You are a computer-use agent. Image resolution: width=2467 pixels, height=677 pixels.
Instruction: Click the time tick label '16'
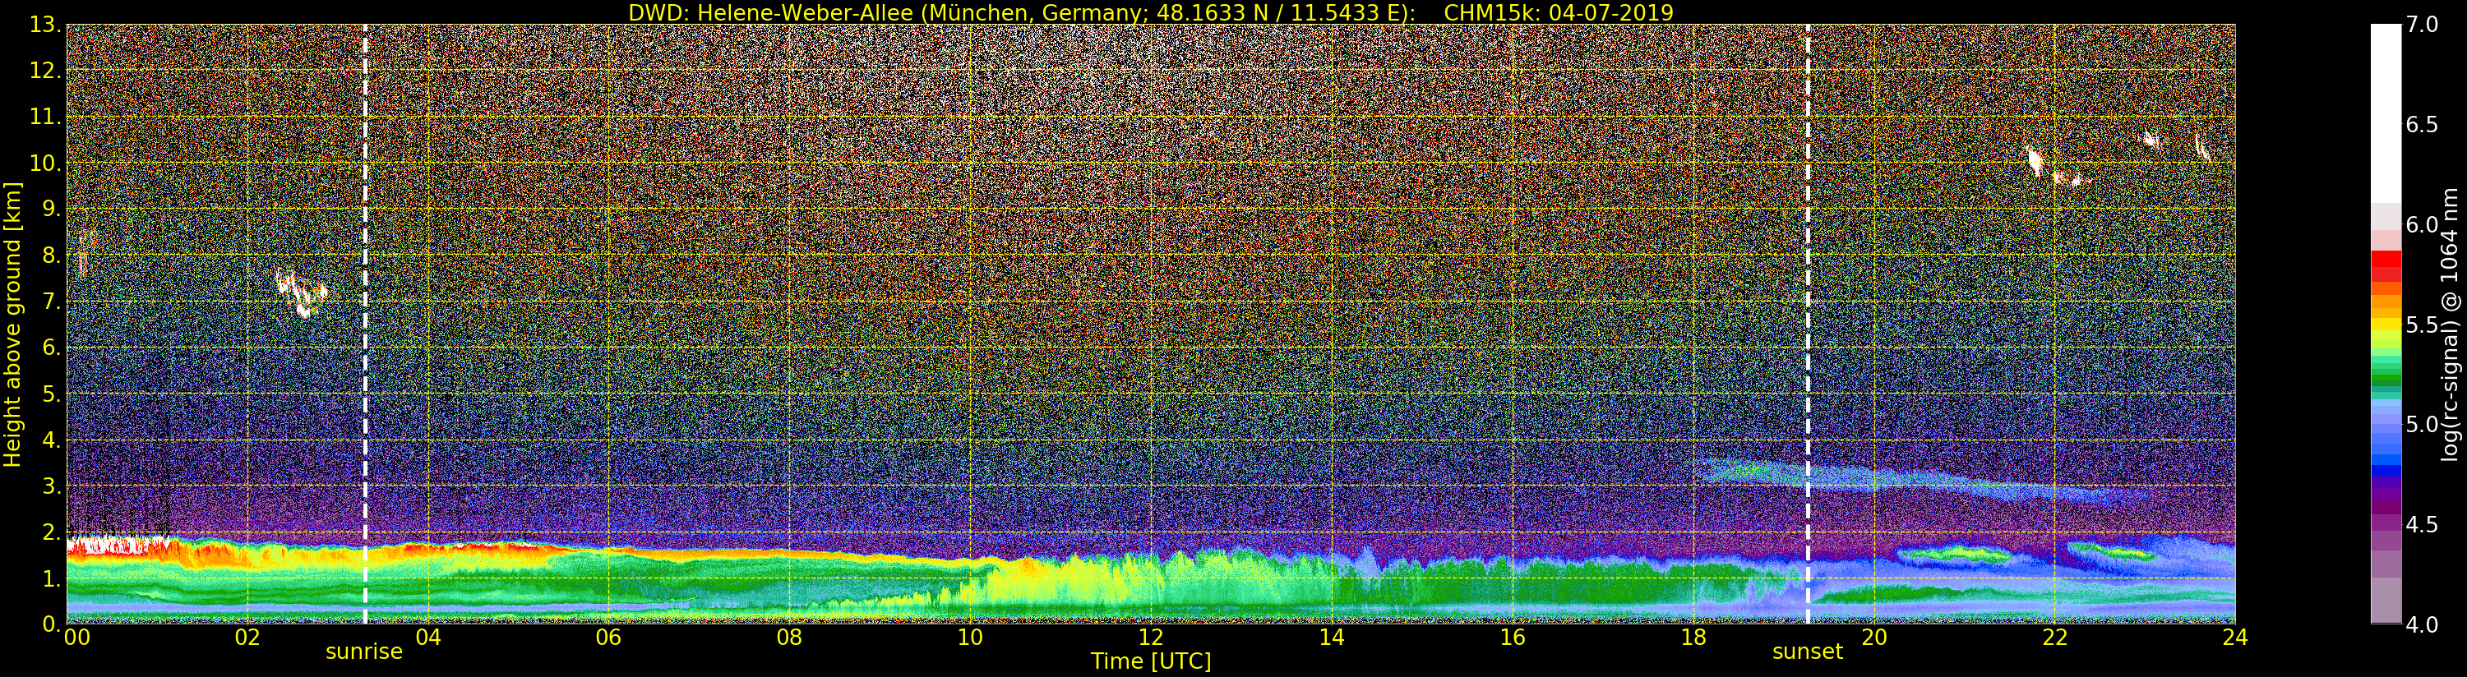pyautogui.click(x=1513, y=638)
